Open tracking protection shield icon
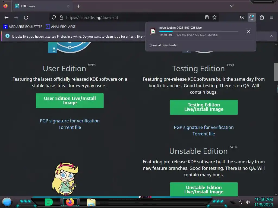Image resolution: width=278 pixels, height=208 pixels. coord(54,18)
